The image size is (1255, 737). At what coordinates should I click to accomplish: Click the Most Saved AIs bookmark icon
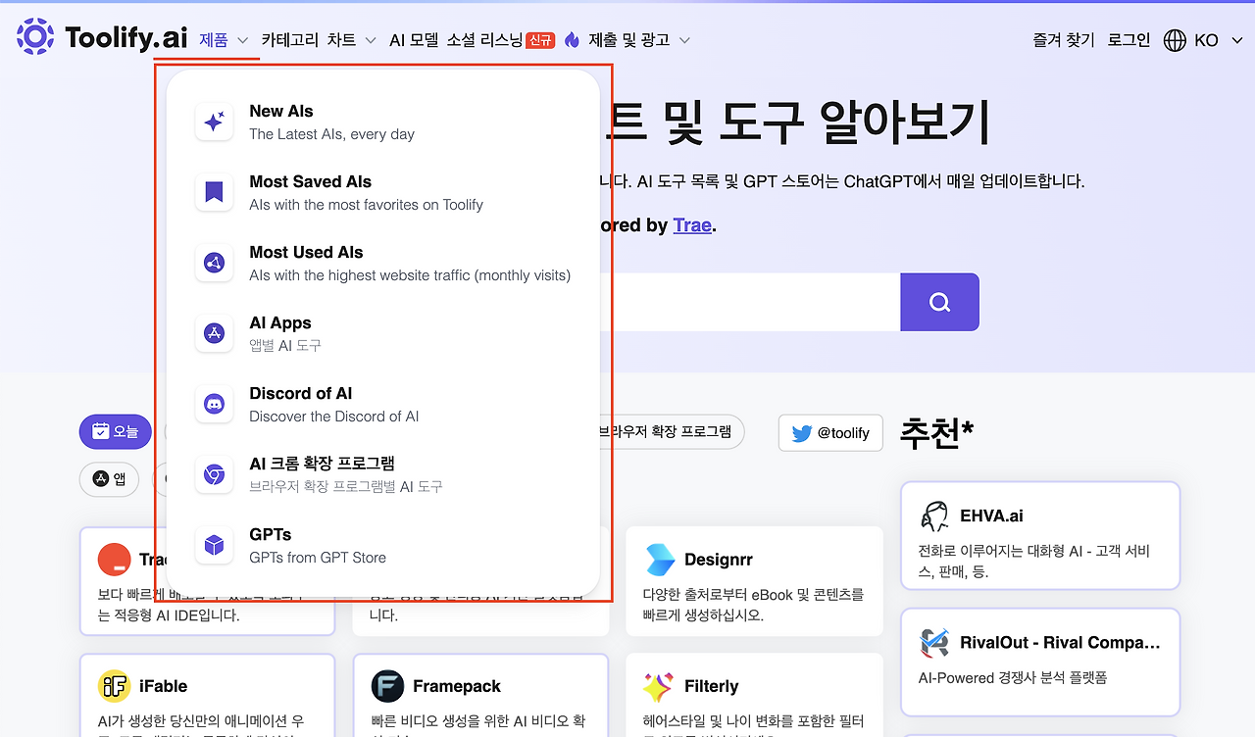pos(214,192)
